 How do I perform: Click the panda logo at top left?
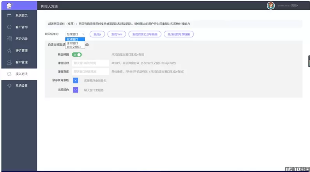pyautogui.click(x=9, y=5)
